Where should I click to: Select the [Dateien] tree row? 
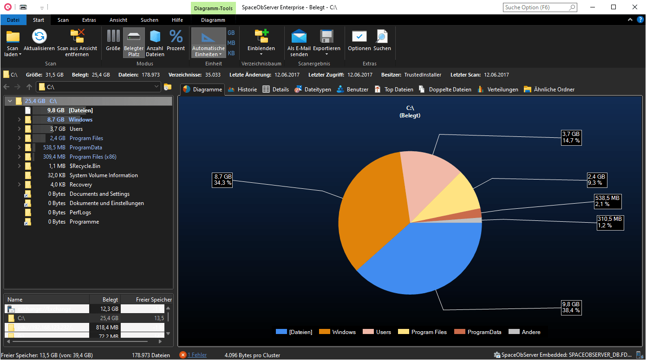point(88,110)
